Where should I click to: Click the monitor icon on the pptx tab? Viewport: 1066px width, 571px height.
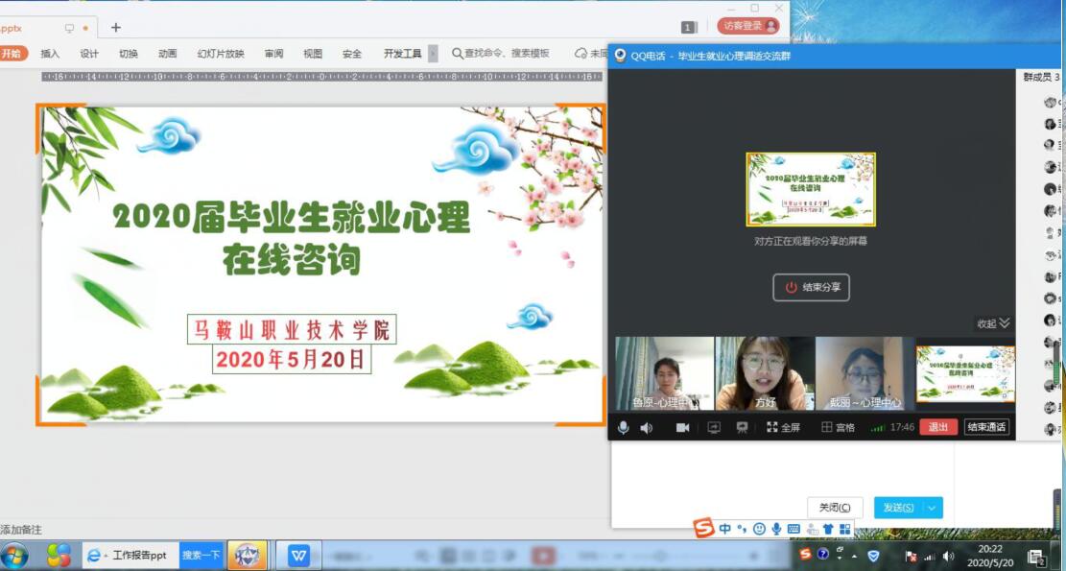tap(69, 28)
